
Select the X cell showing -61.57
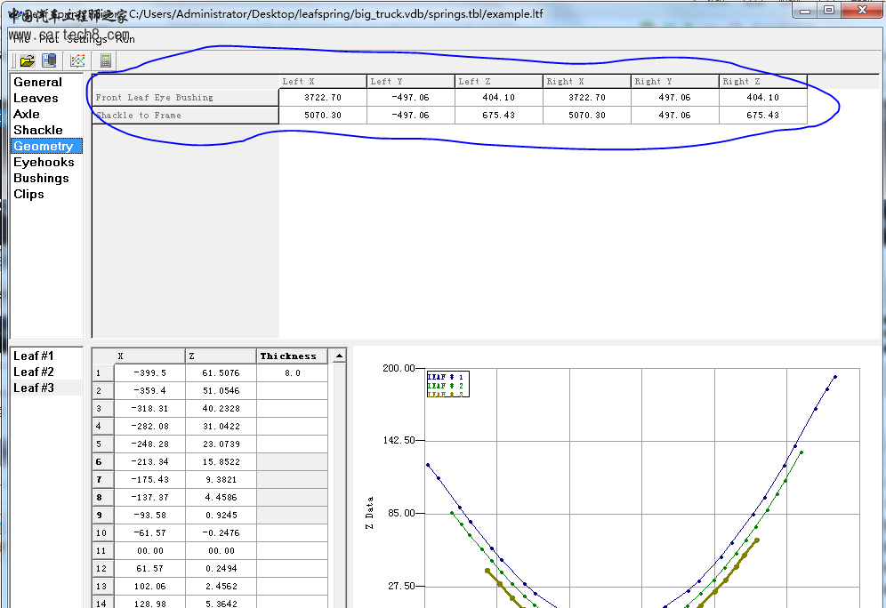click(x=149, y=533)
